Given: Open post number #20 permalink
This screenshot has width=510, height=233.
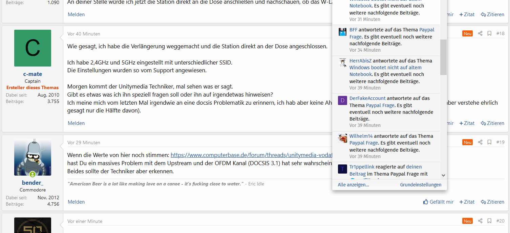Looking at the screenshot, I should coord(500,221).
